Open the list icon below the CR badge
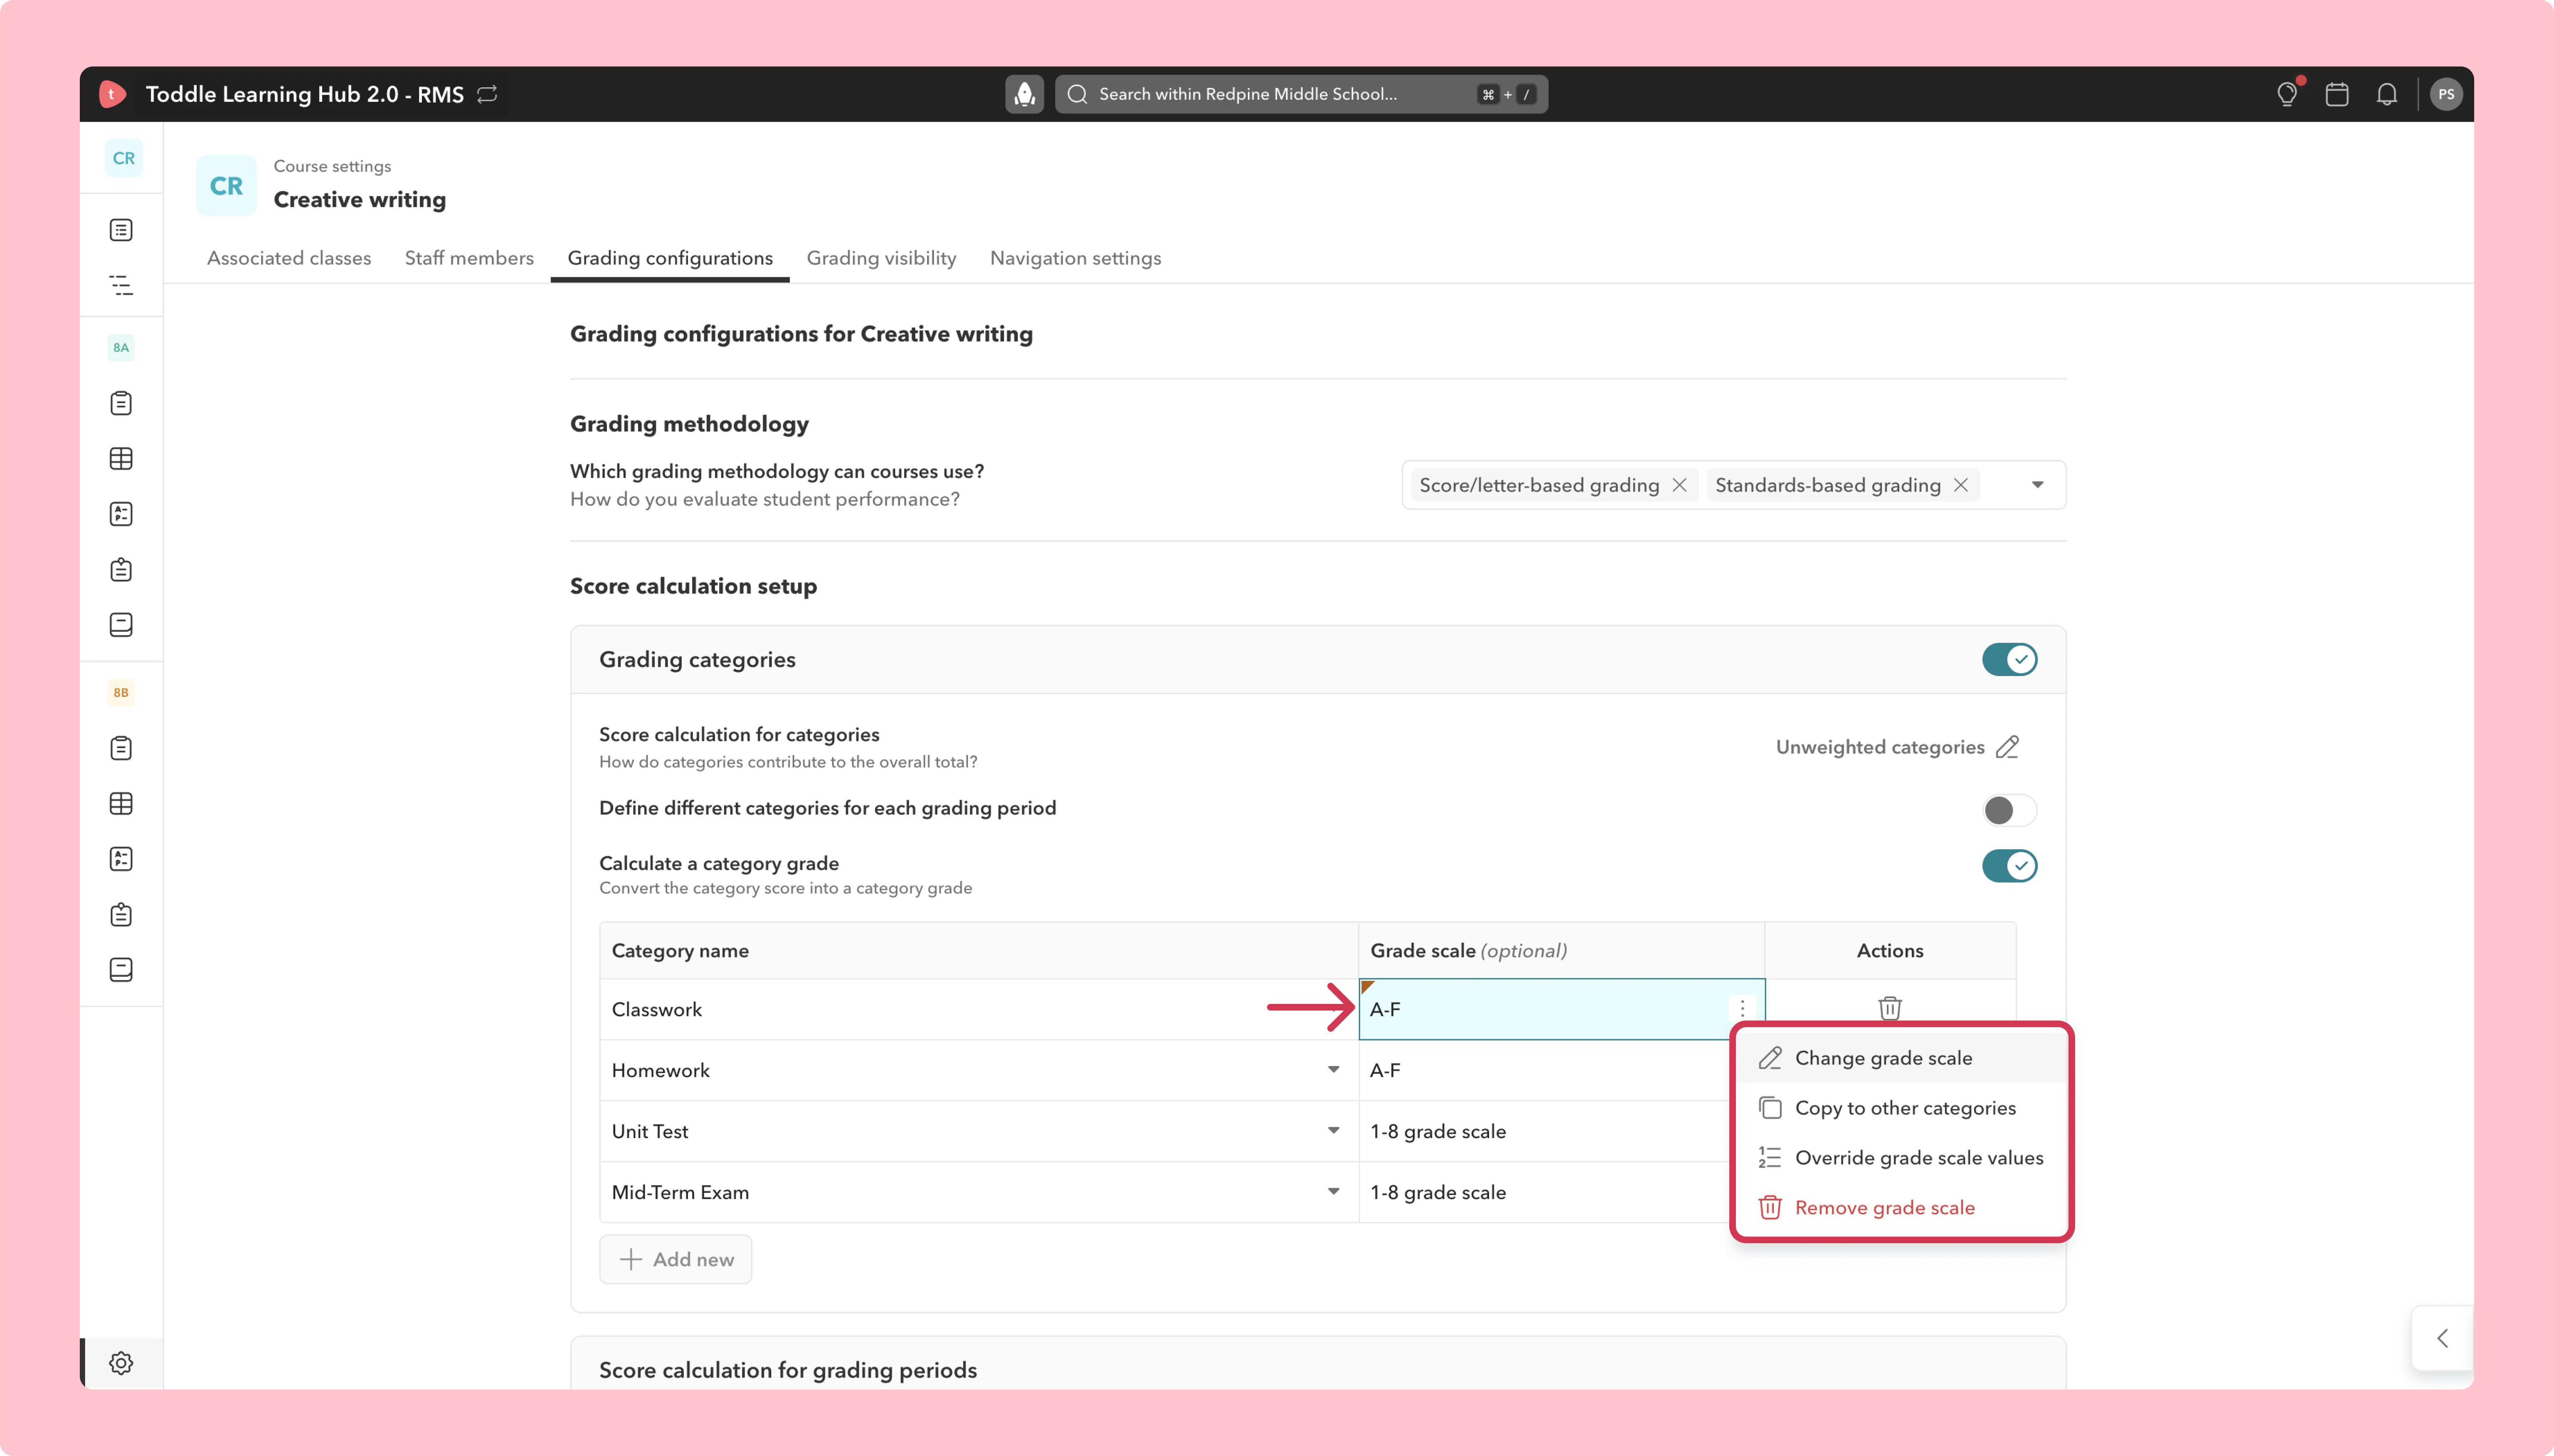 (x=121, y=230)
